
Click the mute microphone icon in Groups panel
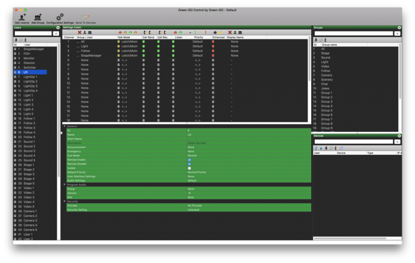click(x=316, y=40)
